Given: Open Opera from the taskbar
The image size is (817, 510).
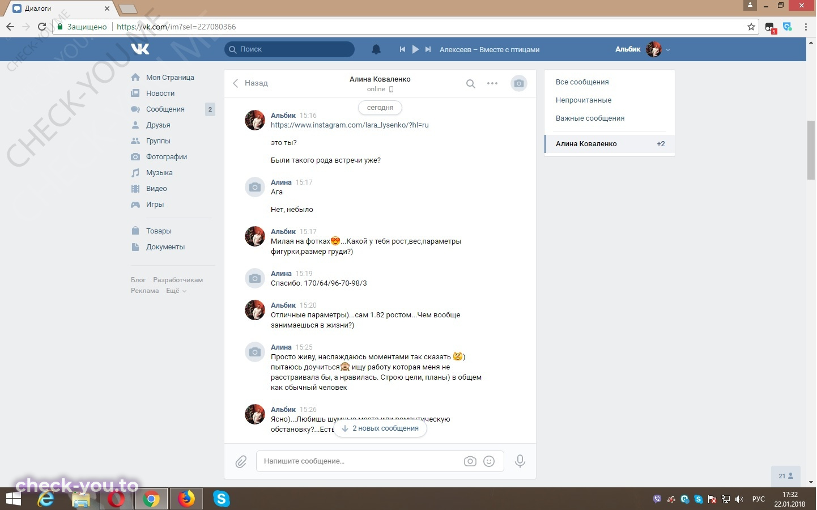Looking at the screenshot, I should pyautogui.click(x=116, y=499).
